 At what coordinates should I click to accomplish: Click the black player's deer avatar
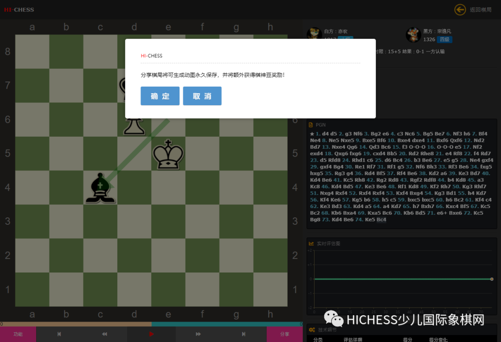point(413,35)
